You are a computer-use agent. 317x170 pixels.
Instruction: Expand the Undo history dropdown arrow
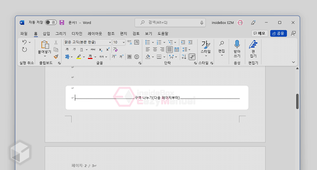pos(30,42)
